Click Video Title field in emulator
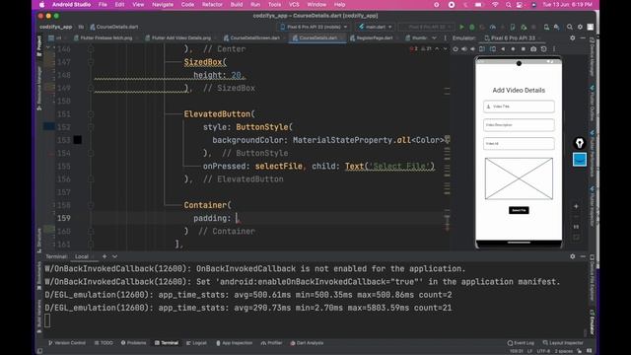Screen dimensions: 631x355 tap(519, 106)
